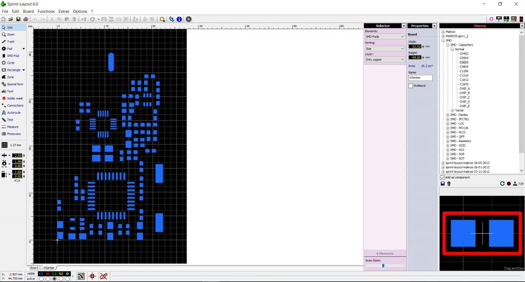Click the blue Info icon in toolbar

[x=179, y=19]
